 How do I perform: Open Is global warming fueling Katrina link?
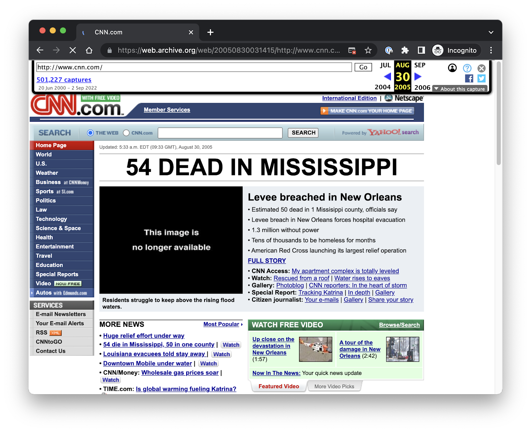(x=186, y=389)
